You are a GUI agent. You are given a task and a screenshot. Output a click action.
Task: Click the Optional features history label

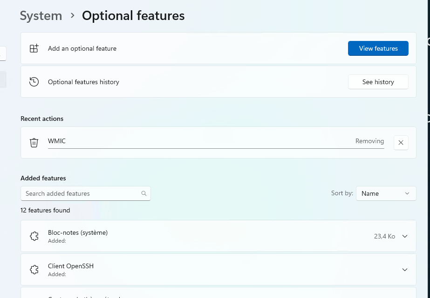[83, 82]
